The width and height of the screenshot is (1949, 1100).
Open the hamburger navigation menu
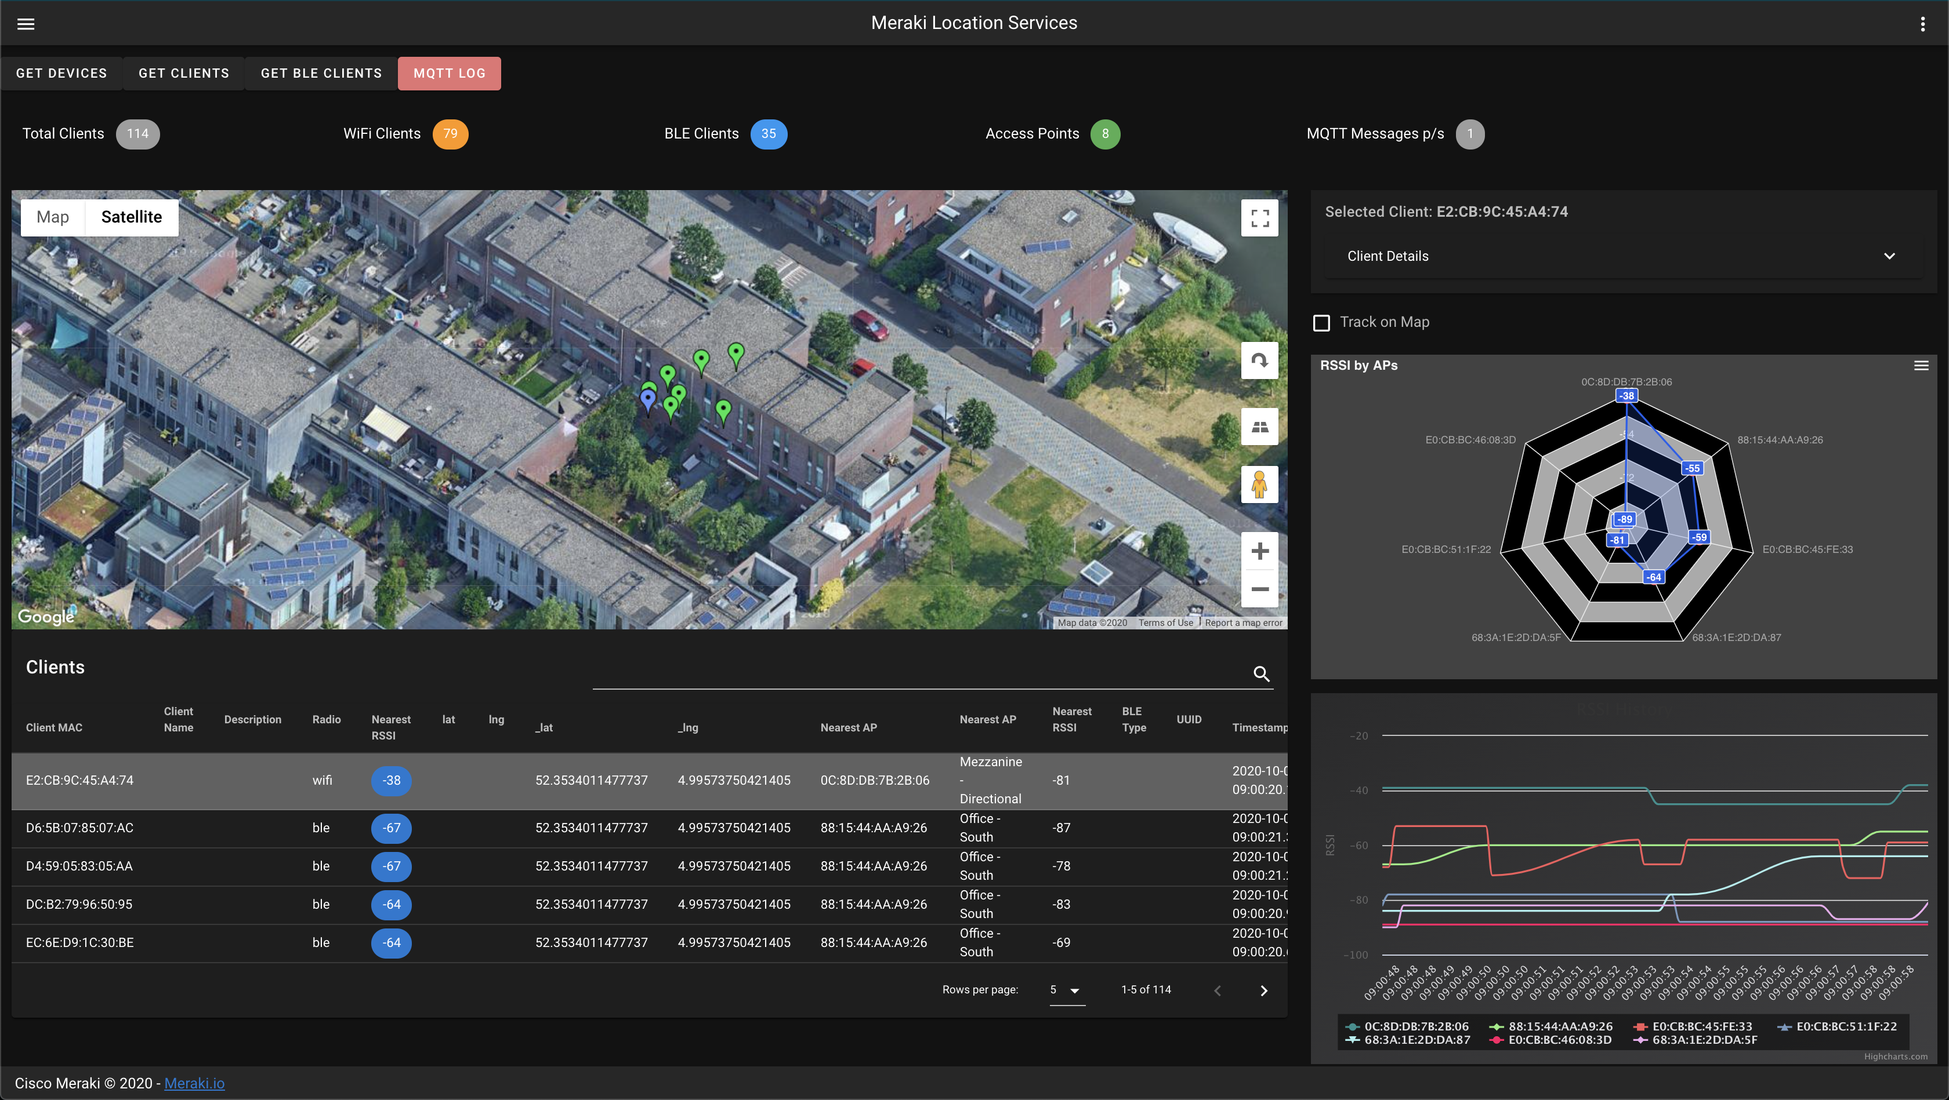(26, 24)
